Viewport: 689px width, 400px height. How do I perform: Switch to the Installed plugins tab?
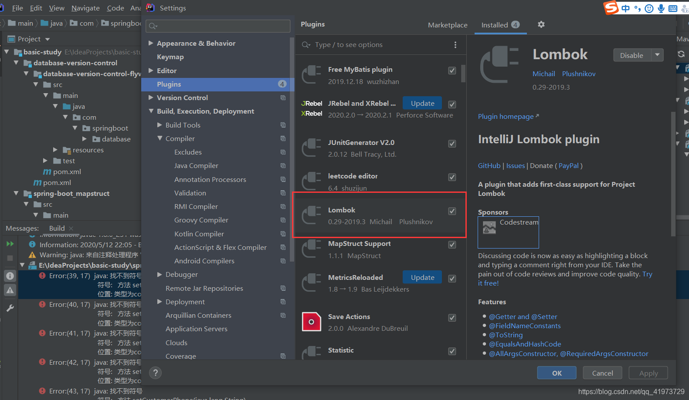(500, 25)
